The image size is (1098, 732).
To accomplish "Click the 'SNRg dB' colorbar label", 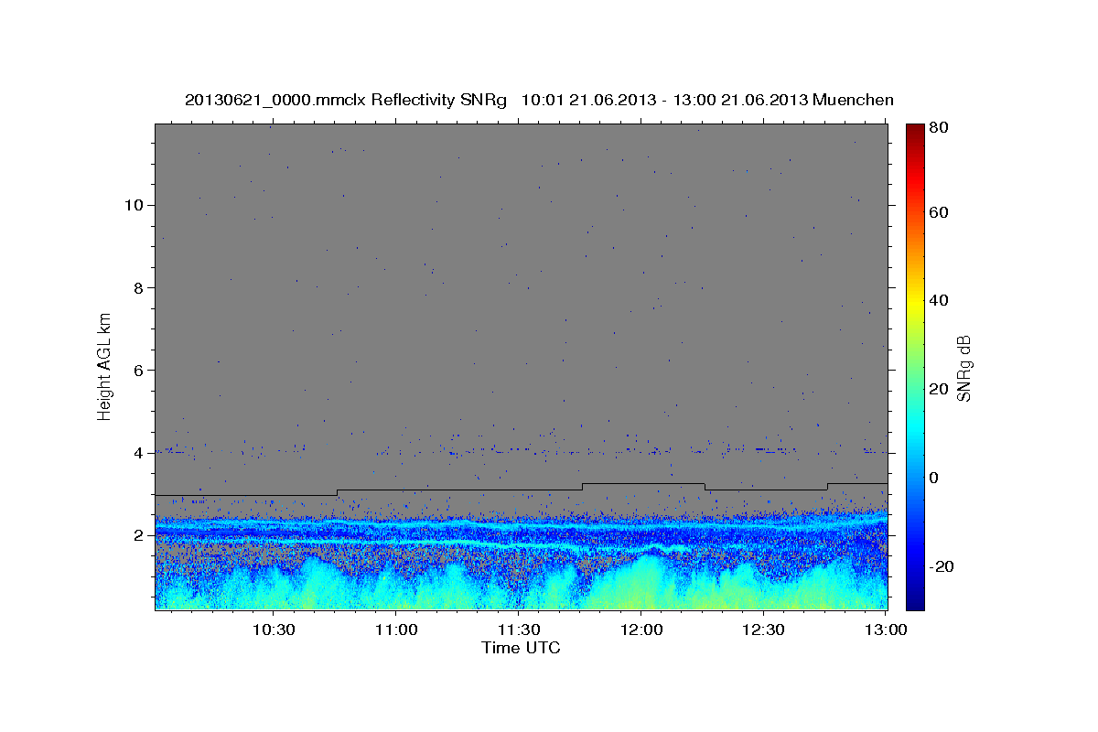I will tap(963, 367).
